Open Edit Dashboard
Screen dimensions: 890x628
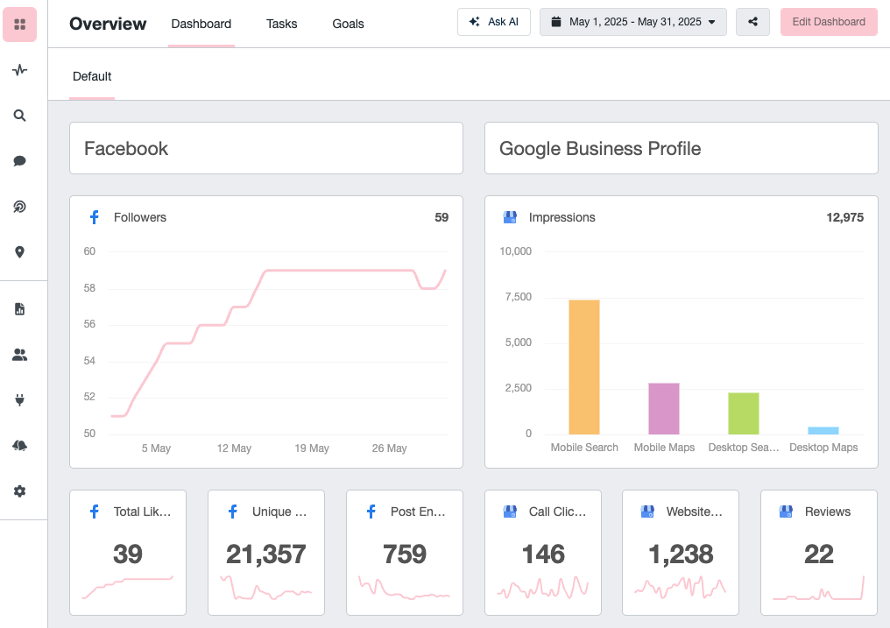[828, 21]
